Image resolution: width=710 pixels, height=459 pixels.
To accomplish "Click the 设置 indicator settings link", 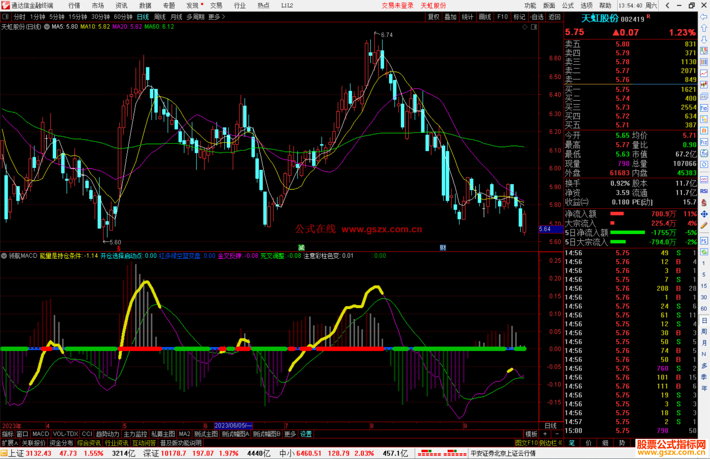I will coord(306,434).
